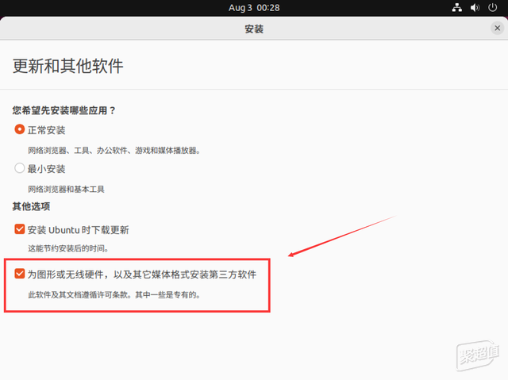Screen dimensions: 508x380
Task: Open the power menu icon in top bar
Action: (x=492, y=7)
